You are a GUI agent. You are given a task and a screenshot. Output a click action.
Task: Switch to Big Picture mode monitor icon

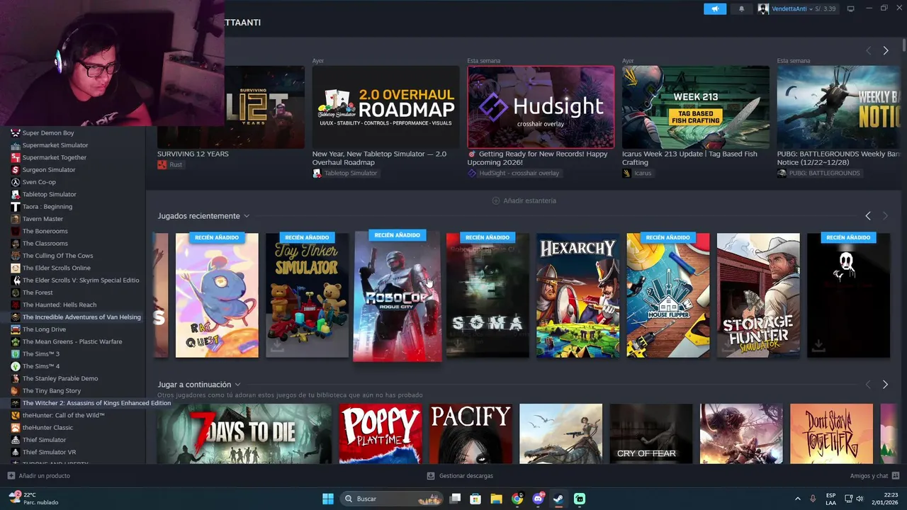(851, 8)
